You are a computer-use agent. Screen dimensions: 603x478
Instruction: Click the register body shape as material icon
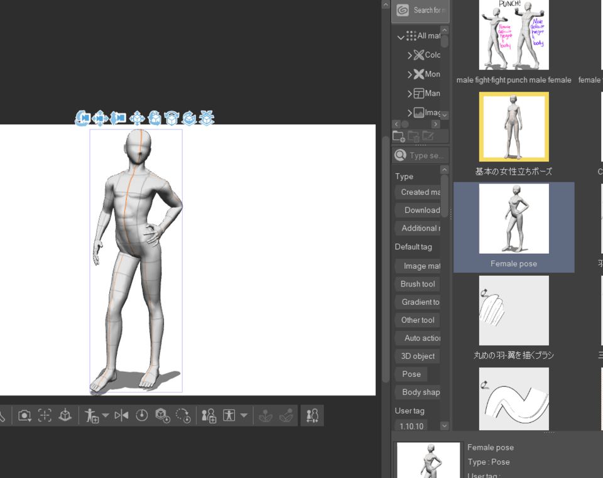pos(209,415)
